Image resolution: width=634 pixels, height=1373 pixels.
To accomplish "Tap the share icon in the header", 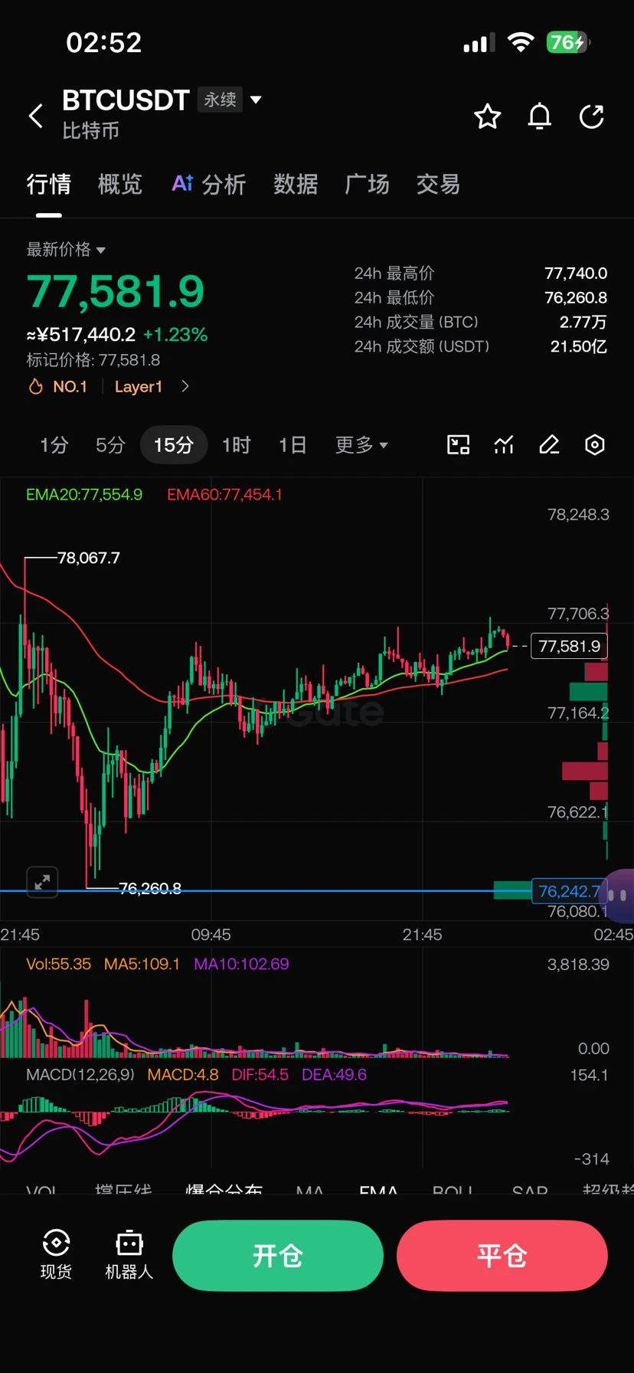I will pos(592,116).
